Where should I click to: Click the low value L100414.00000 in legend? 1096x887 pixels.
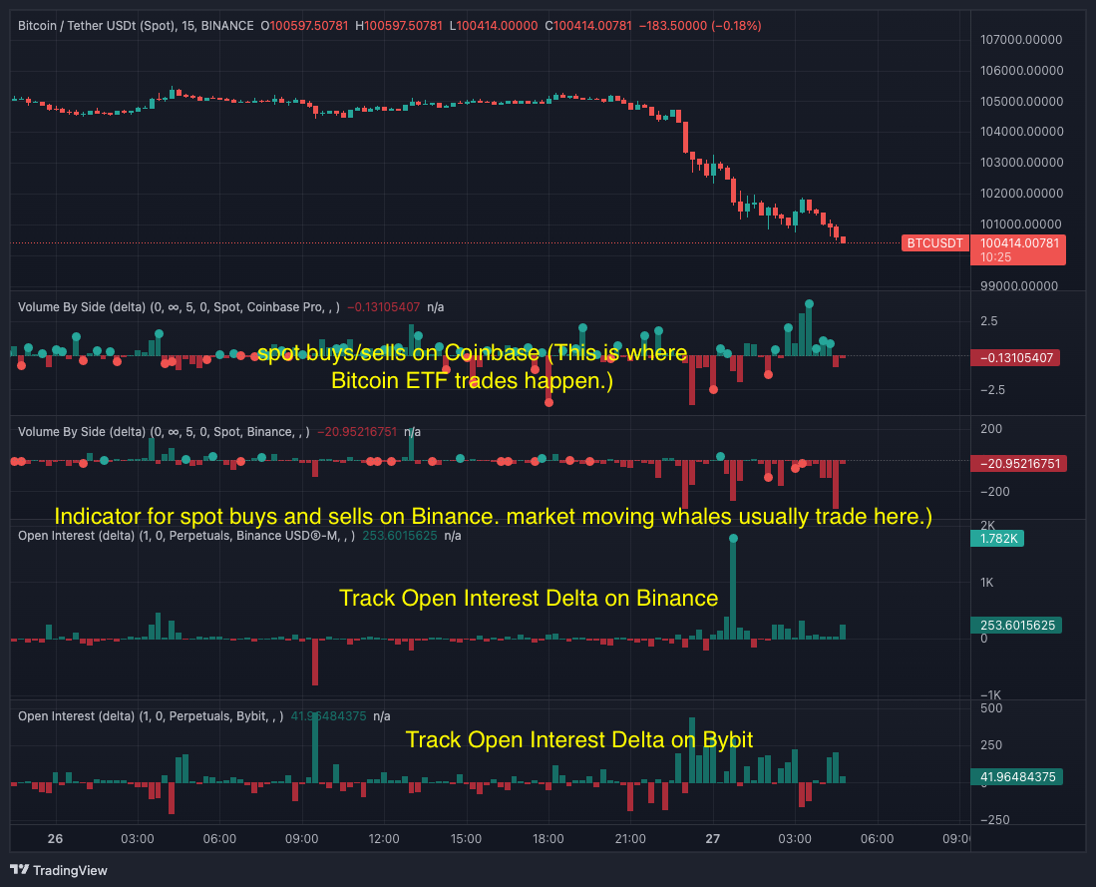click(x=494, y=26)
